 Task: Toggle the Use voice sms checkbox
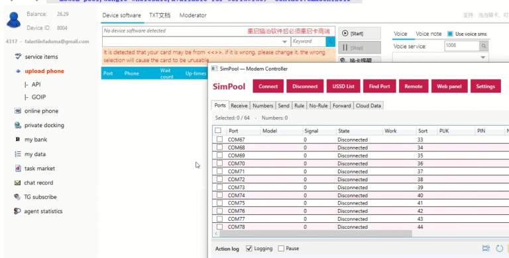(450, 34)
